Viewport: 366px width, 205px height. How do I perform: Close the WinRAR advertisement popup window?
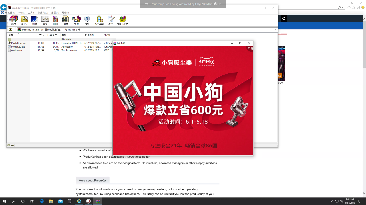(x=249, y=43)
